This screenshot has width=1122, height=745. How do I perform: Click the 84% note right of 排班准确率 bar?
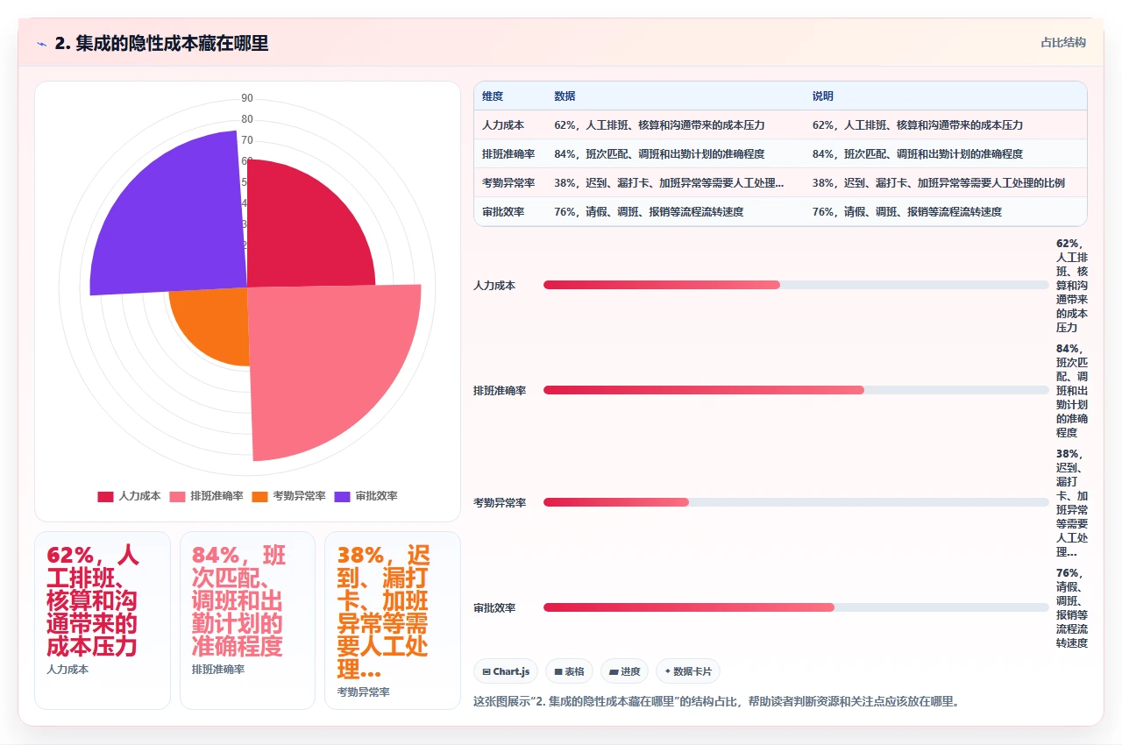point(1072,391)
